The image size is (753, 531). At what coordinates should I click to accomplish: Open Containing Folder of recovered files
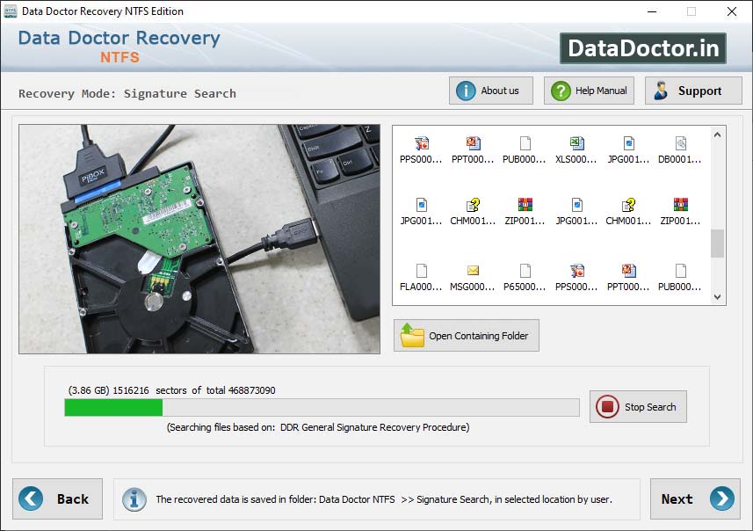pos(466,335)
